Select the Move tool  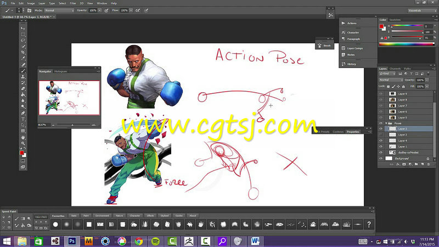23,29
